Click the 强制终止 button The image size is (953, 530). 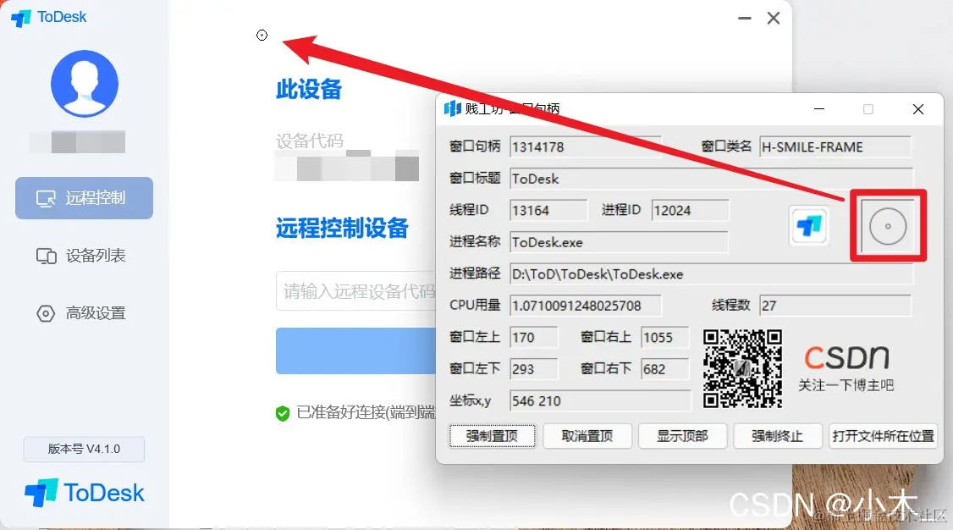(x=778, y=436)
